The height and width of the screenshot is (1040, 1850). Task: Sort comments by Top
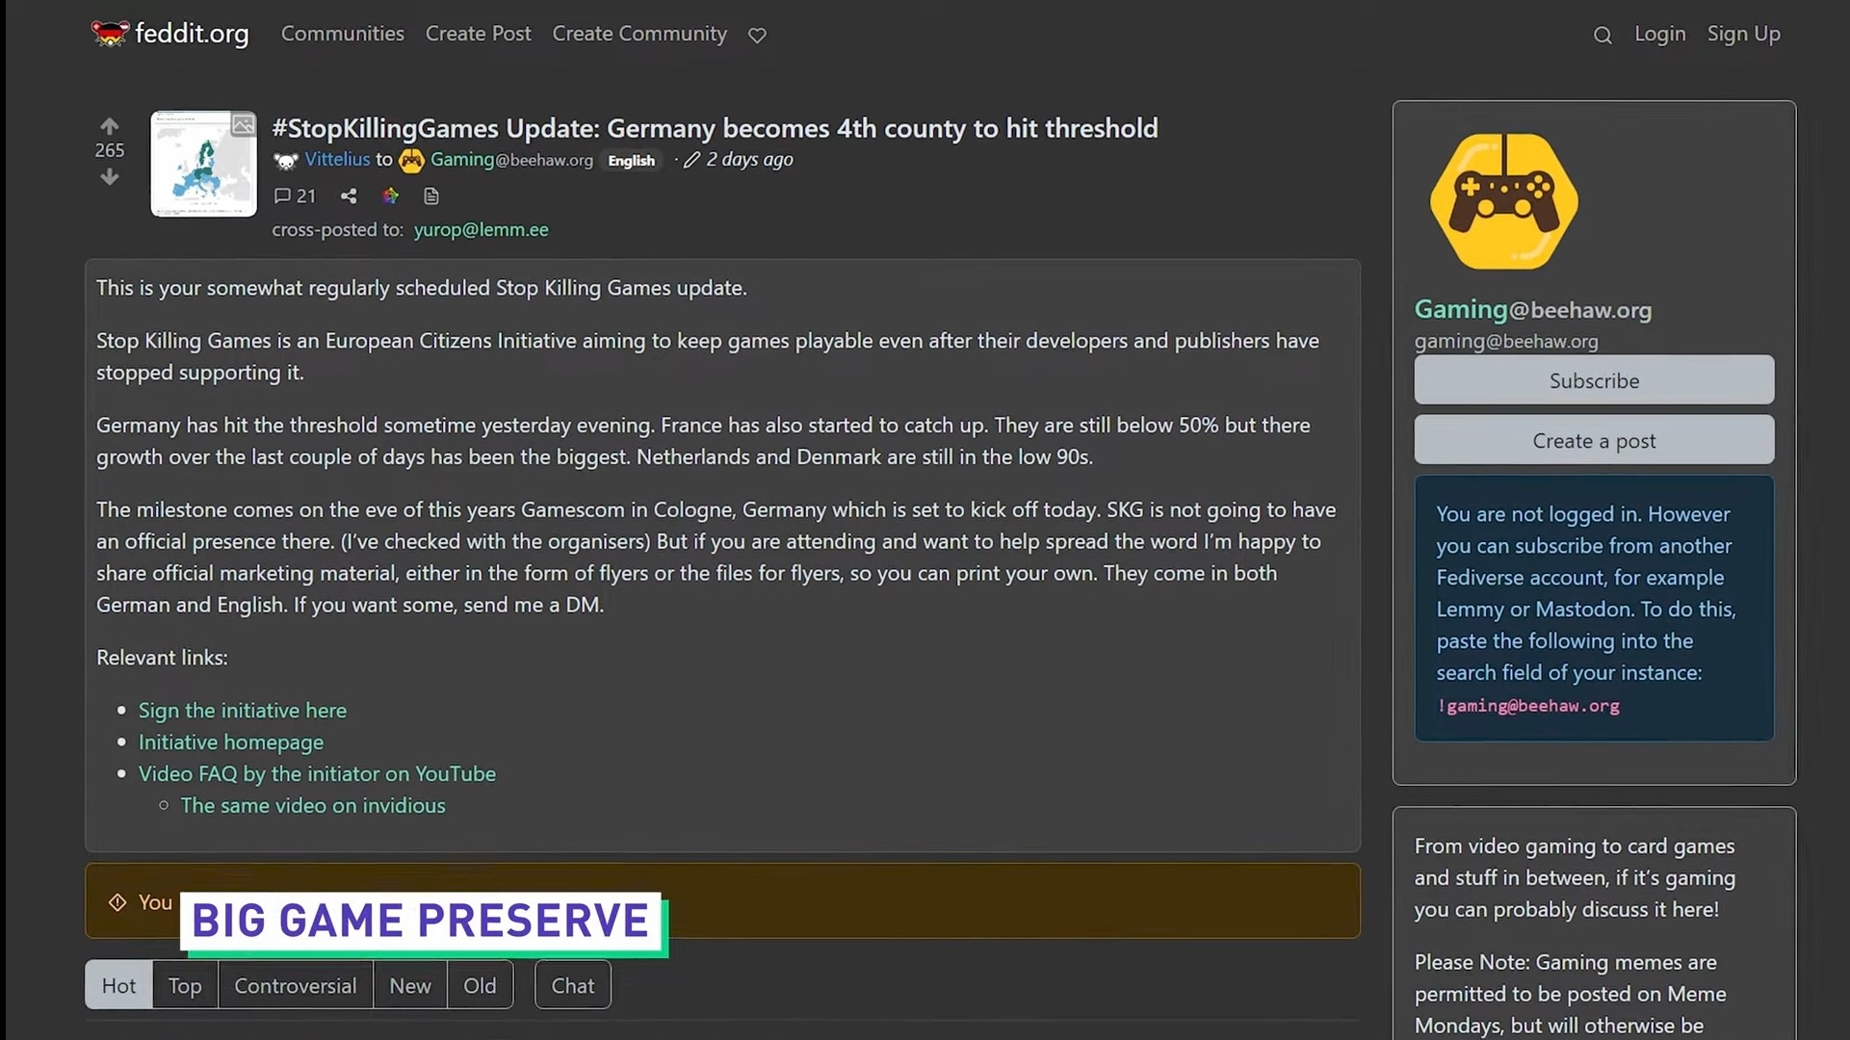point(185,985)
